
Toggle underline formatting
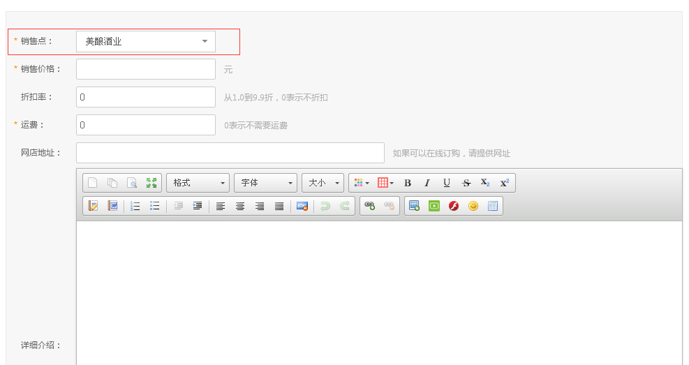447,183
